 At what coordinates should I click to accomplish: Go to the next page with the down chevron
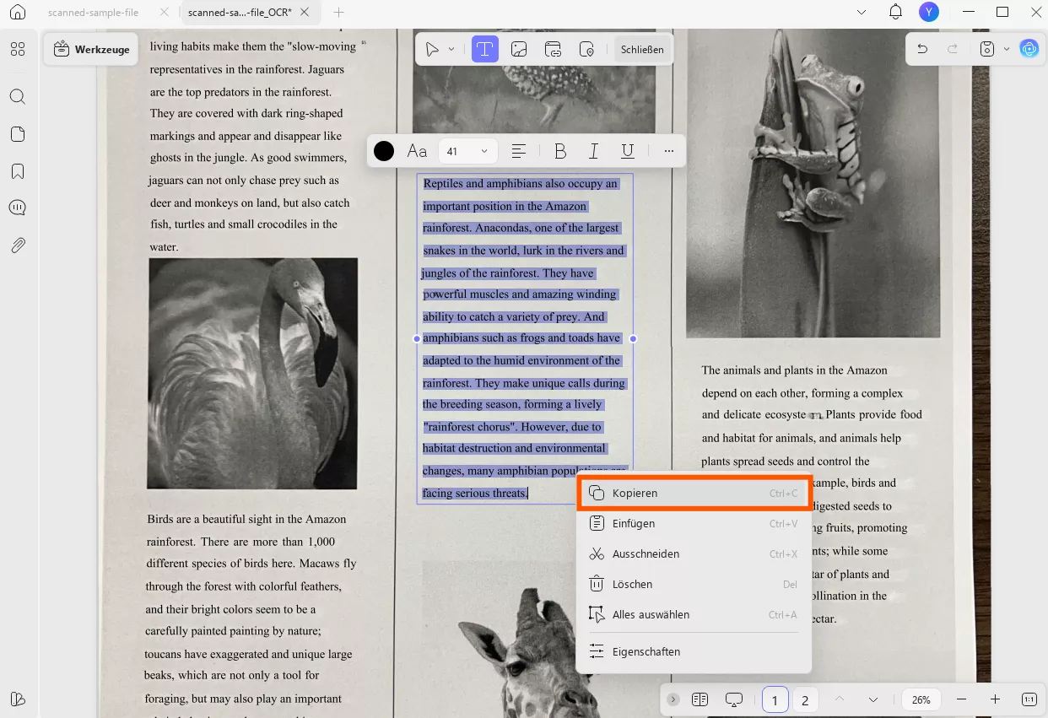point(873,699)
